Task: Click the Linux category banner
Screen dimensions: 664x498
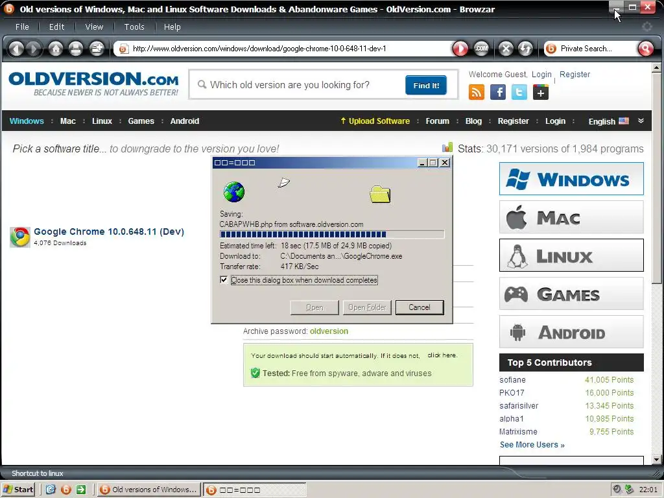Action: tap(571, 255)
